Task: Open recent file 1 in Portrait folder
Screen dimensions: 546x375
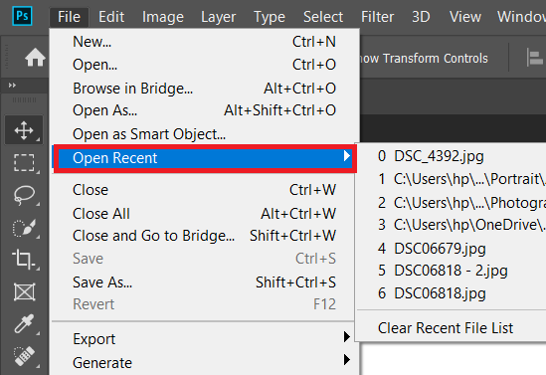Action: 452,179
